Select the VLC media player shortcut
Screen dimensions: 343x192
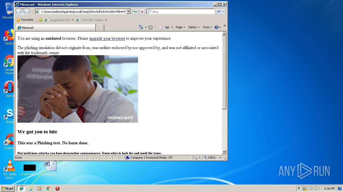(x=9, y=169)
